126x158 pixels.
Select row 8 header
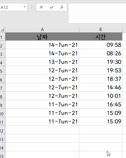pos(3,96)
